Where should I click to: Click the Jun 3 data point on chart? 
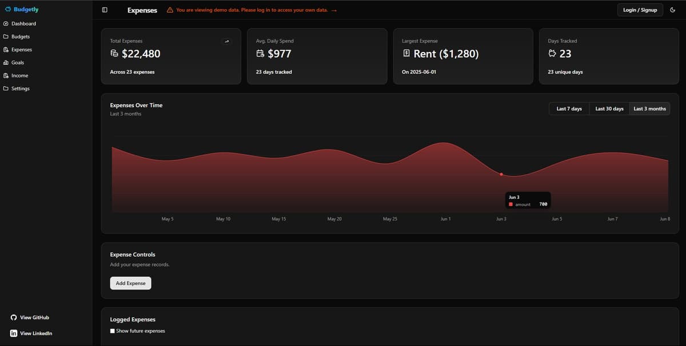[x=501, y=174]
